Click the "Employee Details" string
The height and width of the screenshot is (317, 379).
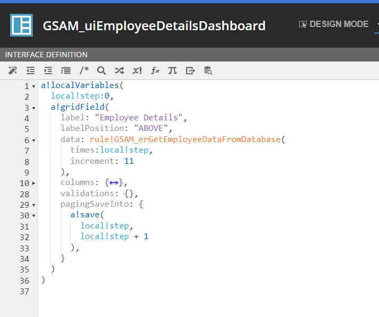coord(138,118)
